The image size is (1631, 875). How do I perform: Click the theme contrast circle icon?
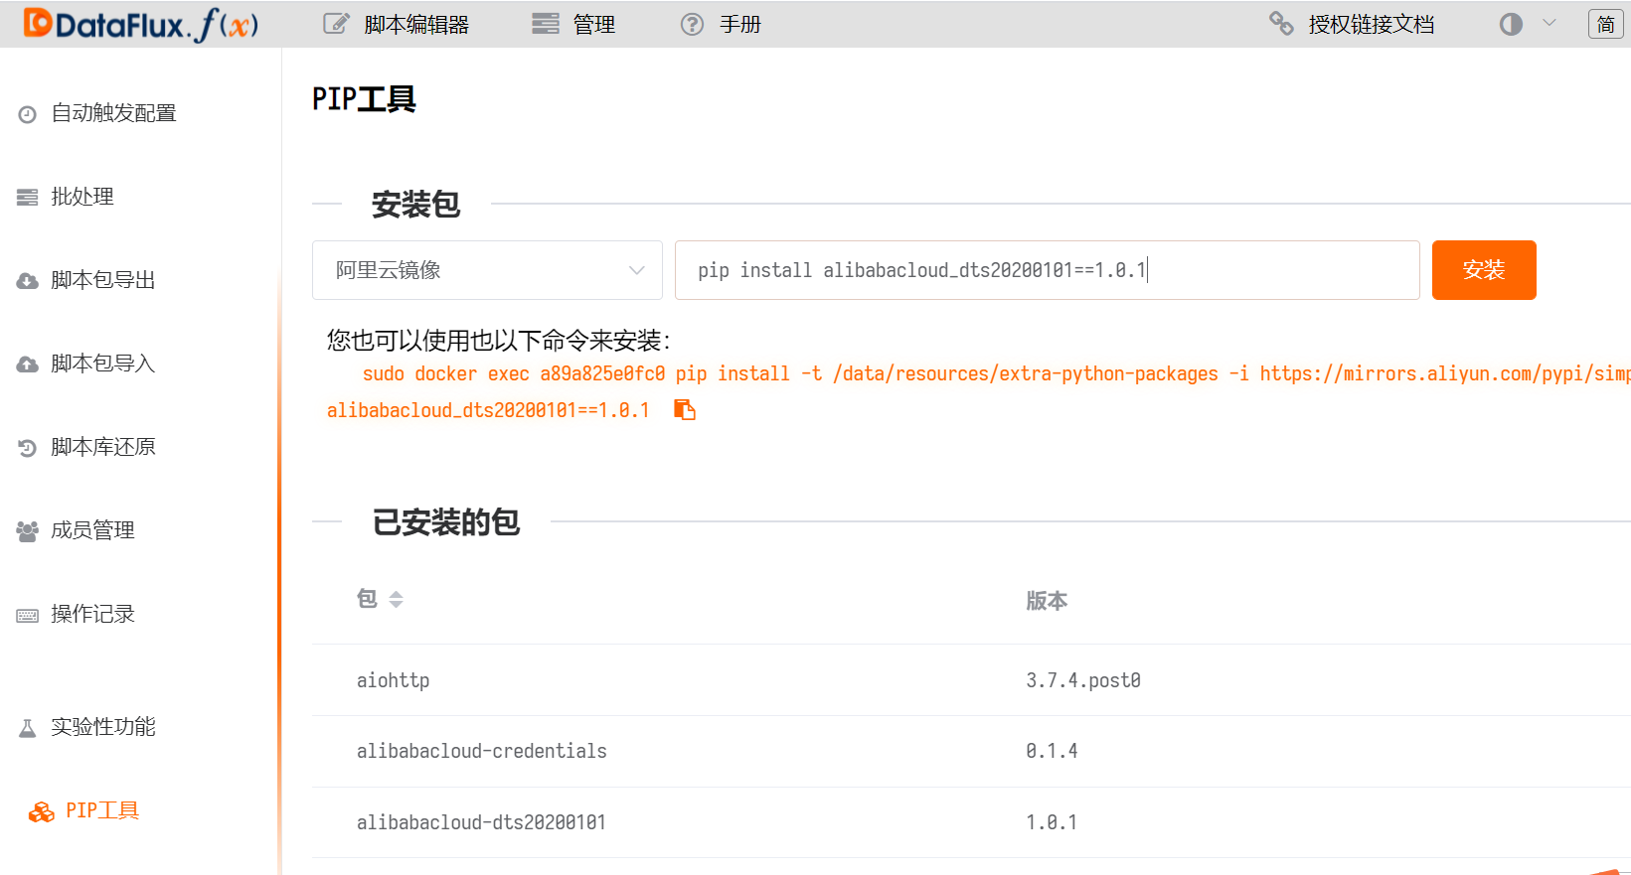click(x=1511, y=24)
